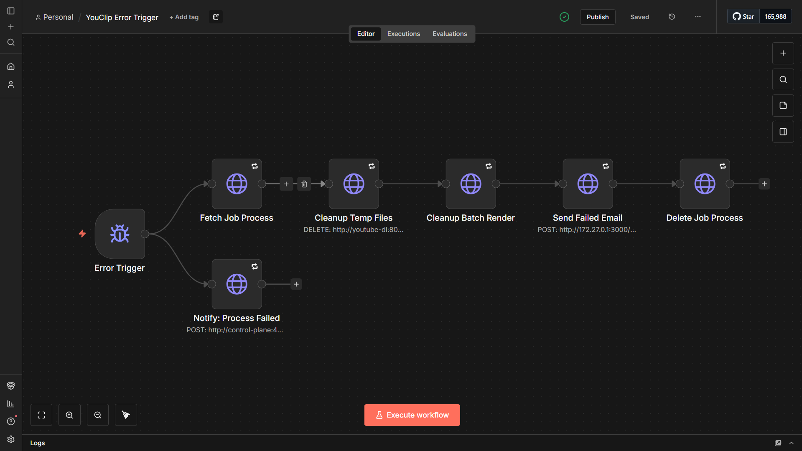Switch to the Executions tab
Screen dimensions: 802x451
[403, 33]
